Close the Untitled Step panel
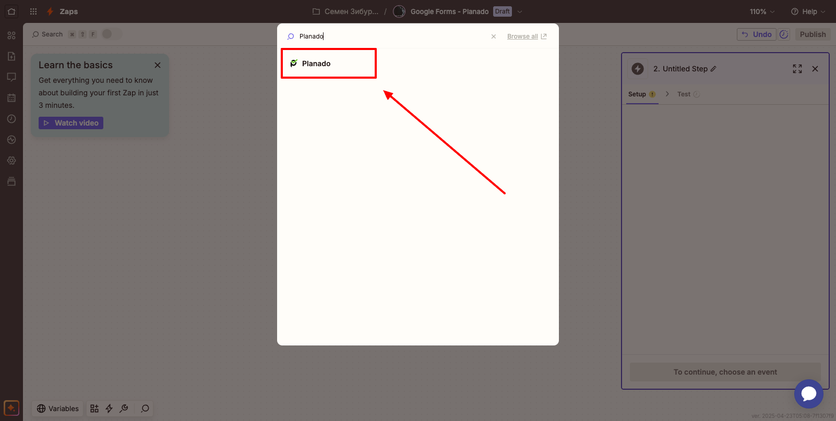This screenshot has height=421, width=836. (x=815, y=69)
